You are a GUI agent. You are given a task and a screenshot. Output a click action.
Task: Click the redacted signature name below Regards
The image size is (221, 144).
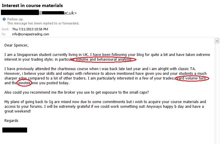pos(15,130)
